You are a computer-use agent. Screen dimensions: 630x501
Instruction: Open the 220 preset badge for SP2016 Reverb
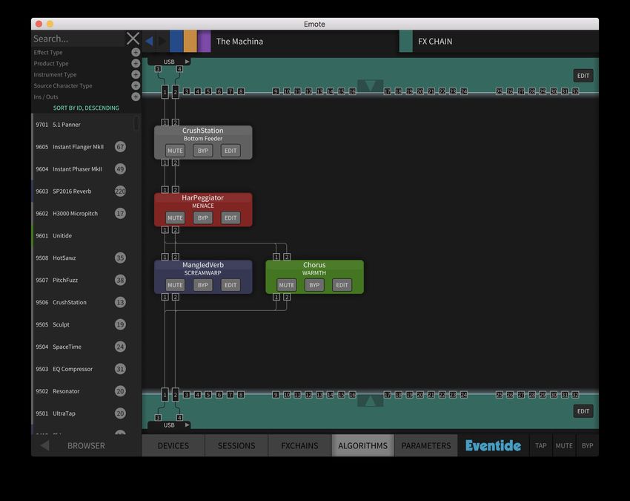(120, 191)
